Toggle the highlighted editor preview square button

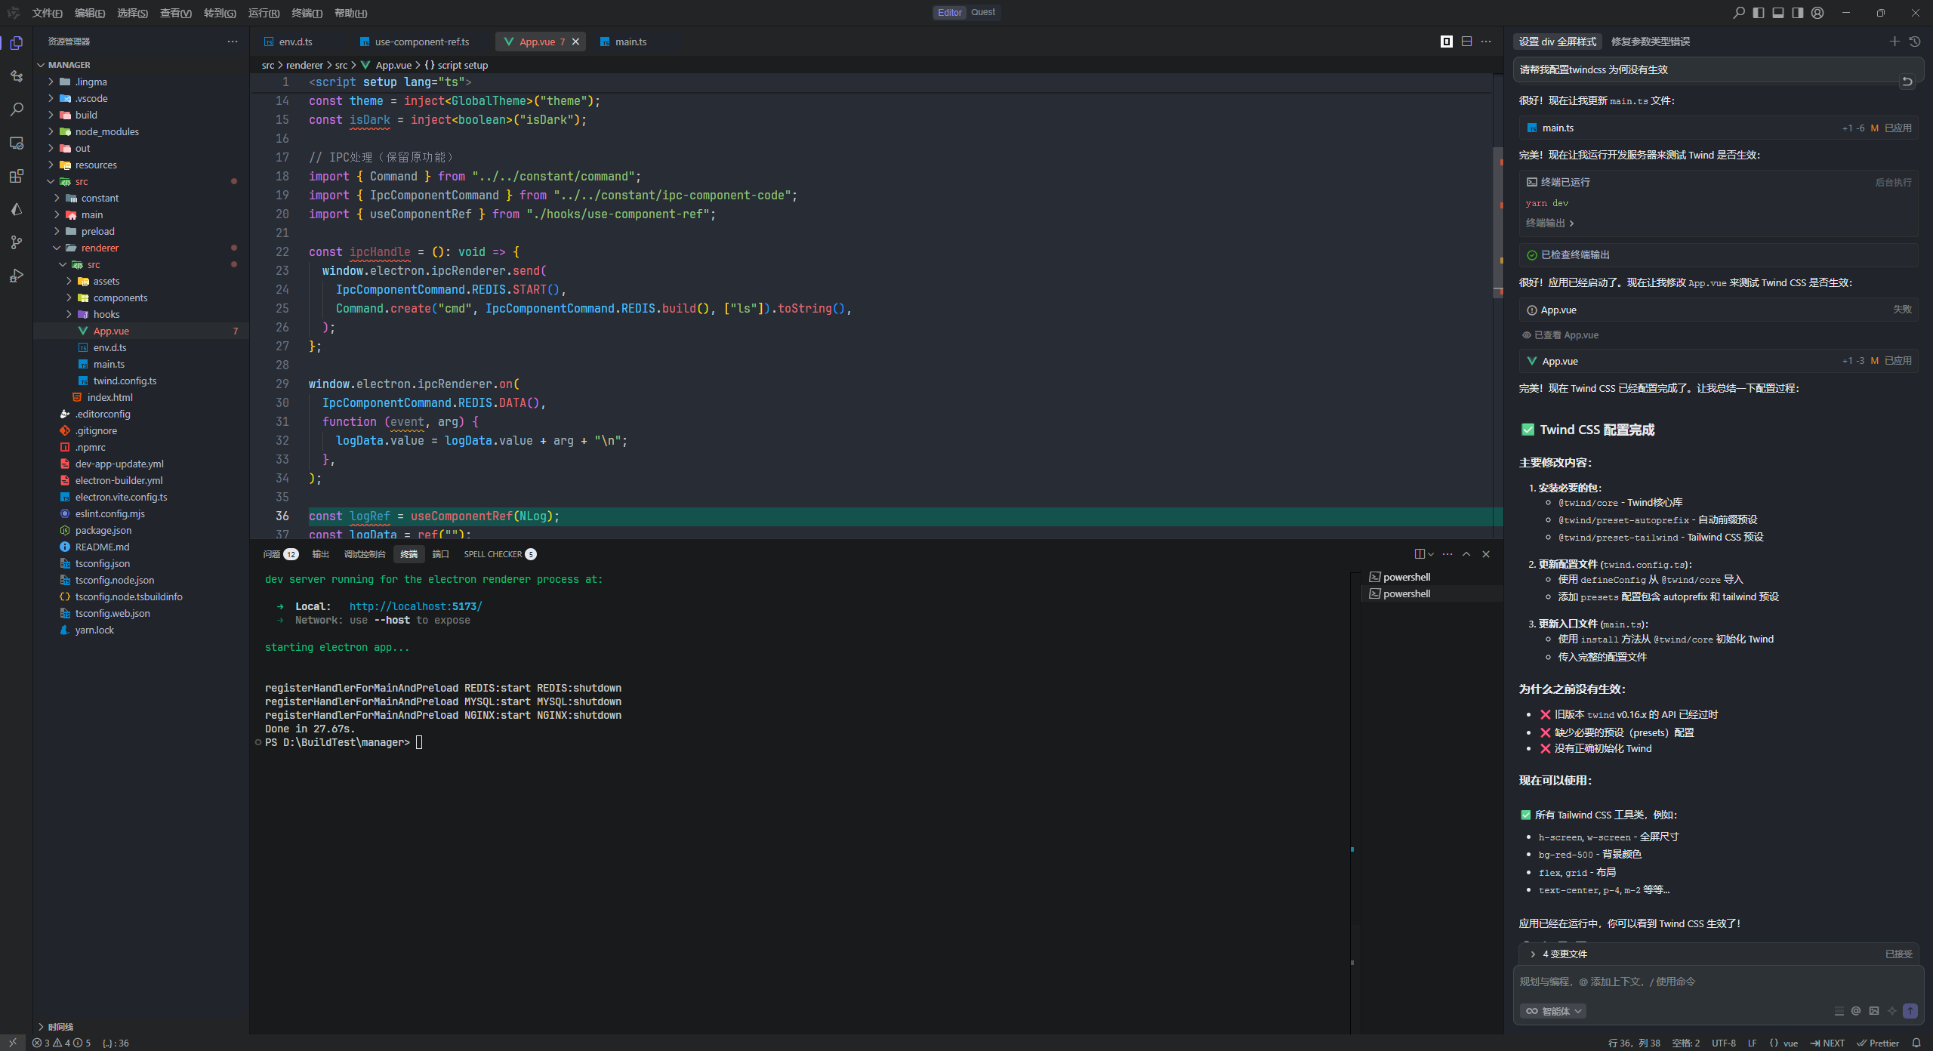(1447, 42)
